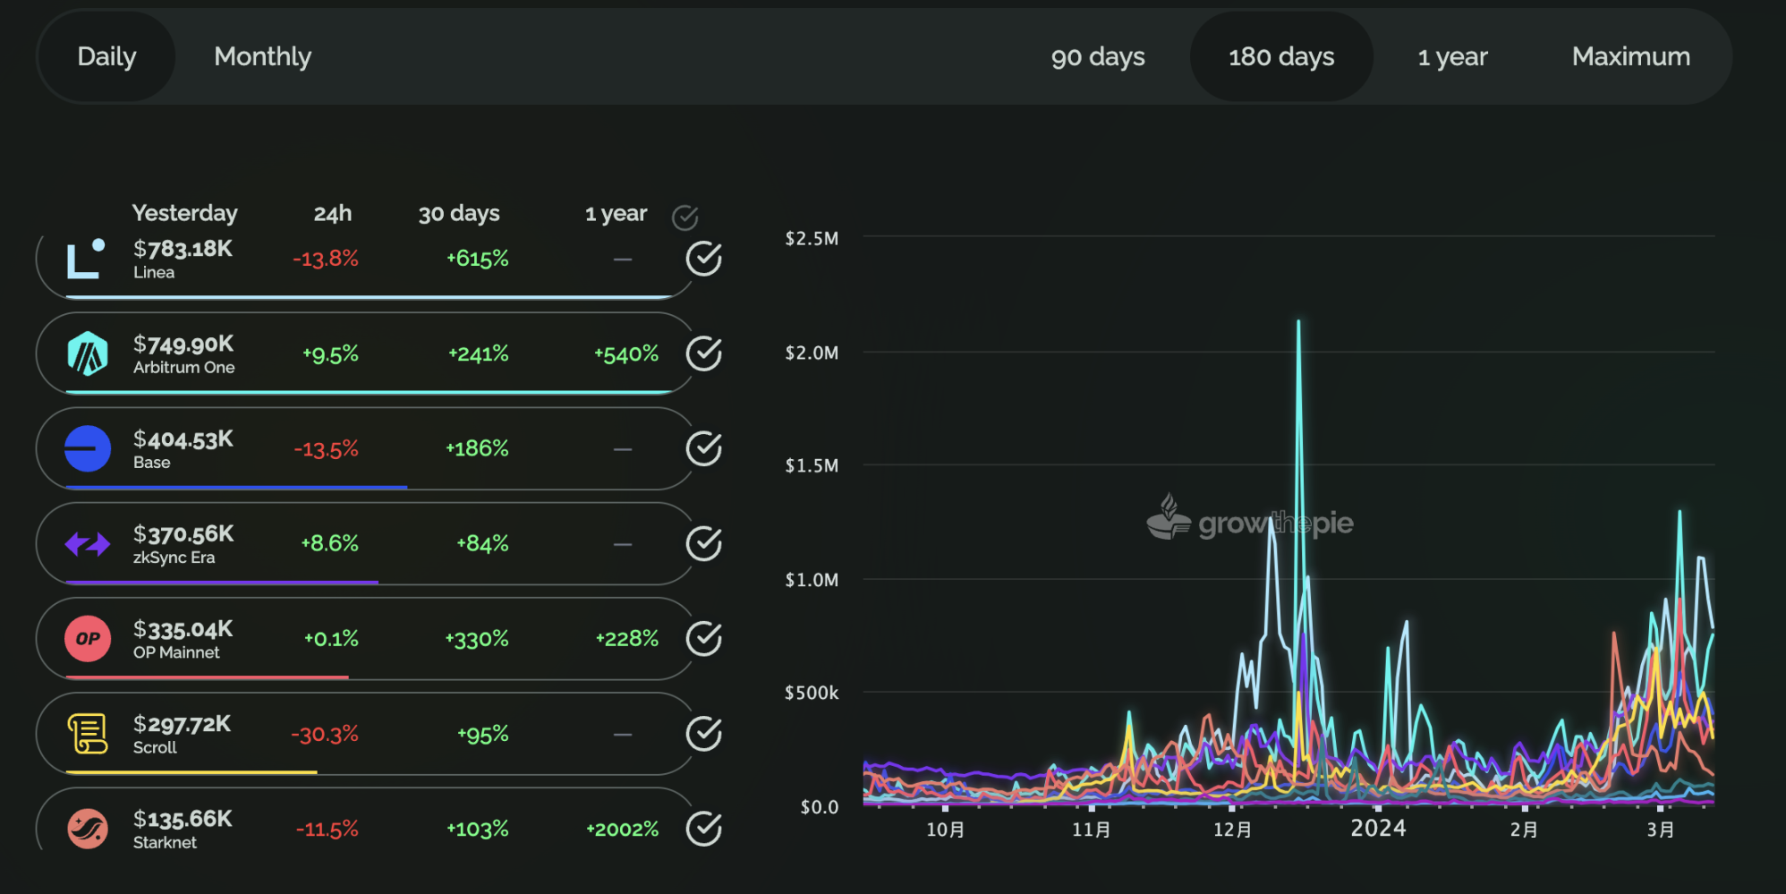Toggle zkSync Era chain checkmark

[x=704, y=543]
